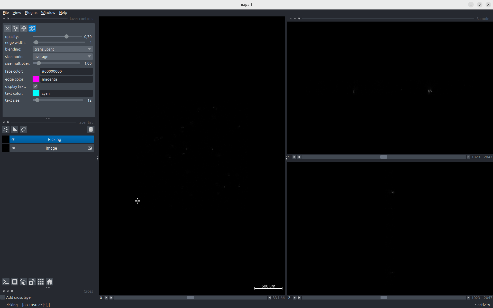Open the blending dropdown showing translucent
The width and height of the screenshot is (493, 308).
(62, 49)
